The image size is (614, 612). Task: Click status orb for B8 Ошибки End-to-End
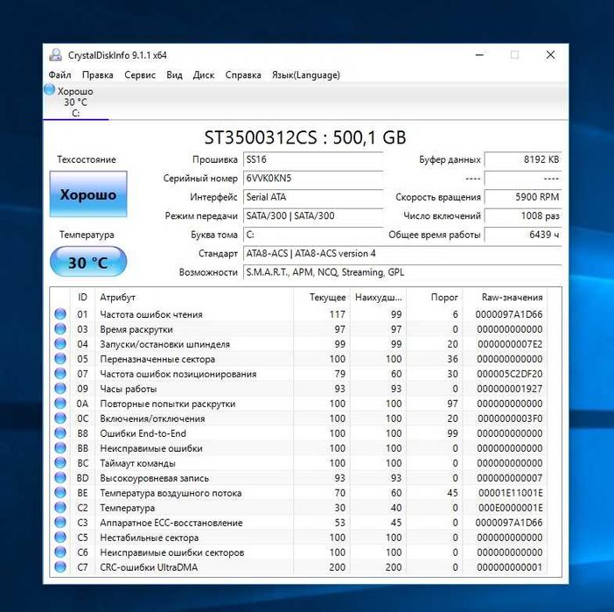(60, 433)
